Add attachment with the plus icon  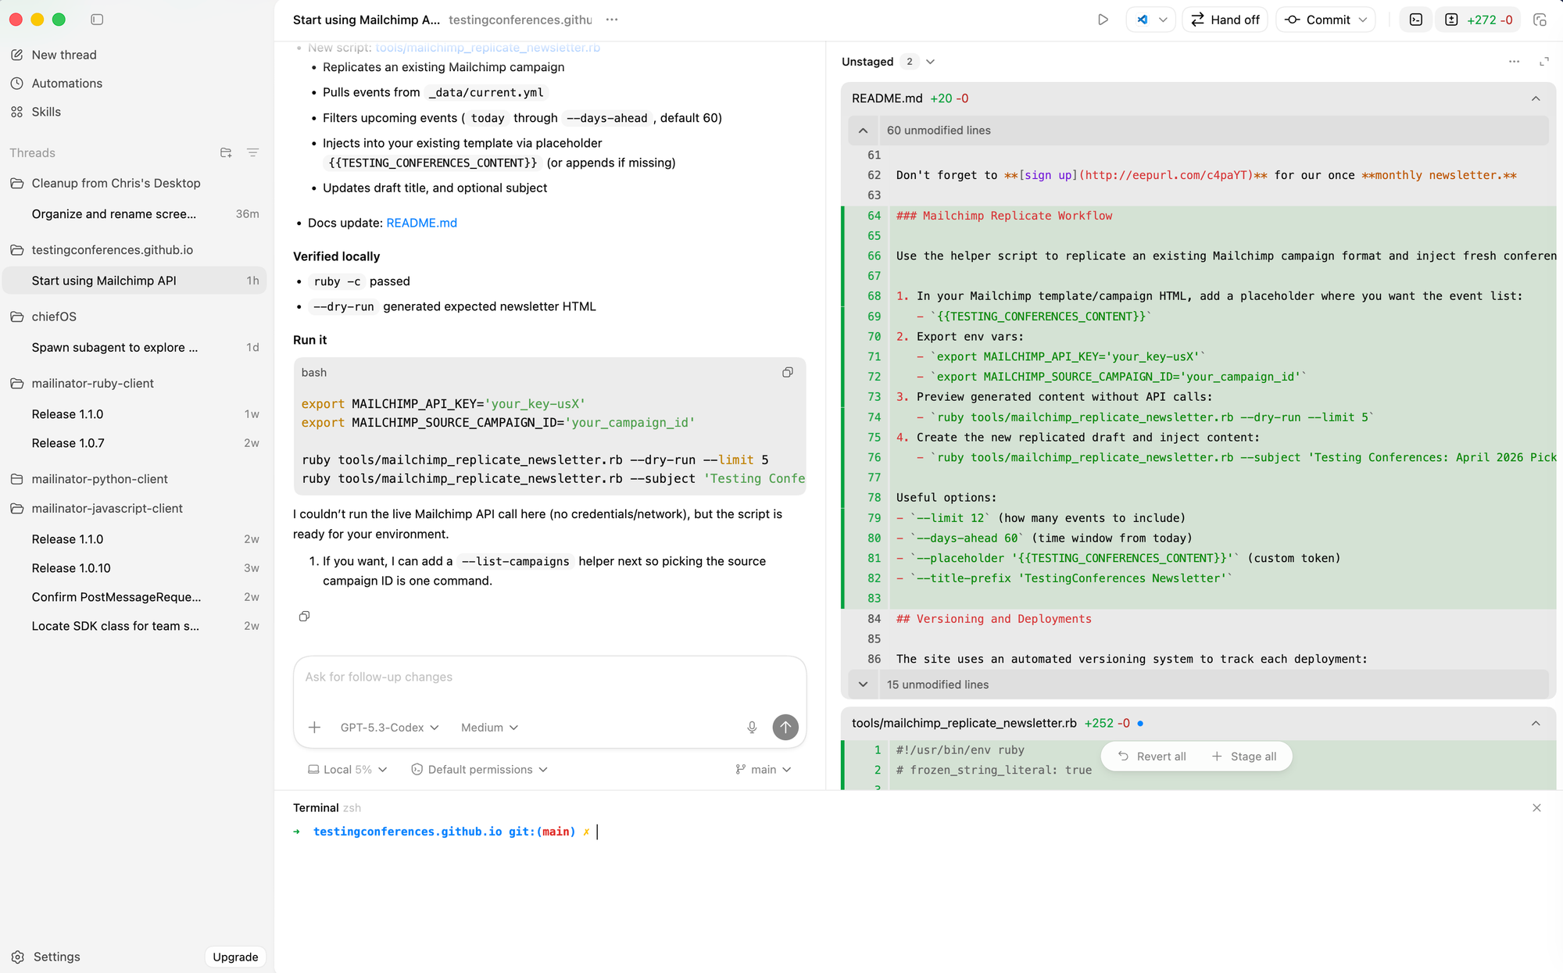(x=314, y=728)
